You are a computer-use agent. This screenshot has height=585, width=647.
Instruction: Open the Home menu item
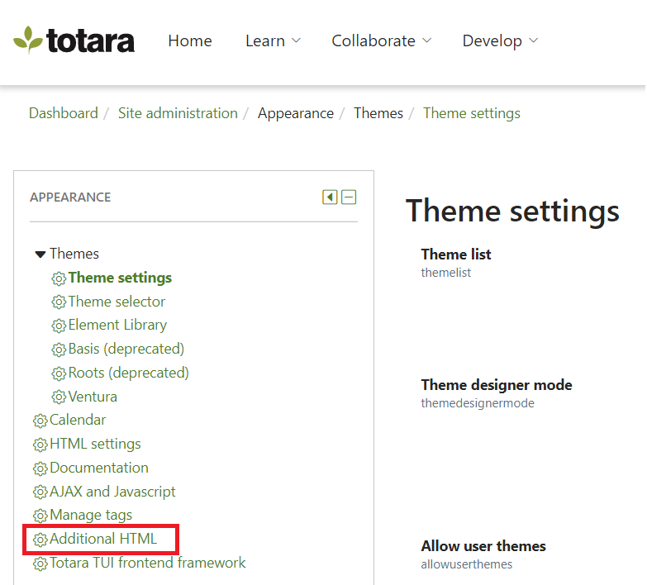[190, 40]
